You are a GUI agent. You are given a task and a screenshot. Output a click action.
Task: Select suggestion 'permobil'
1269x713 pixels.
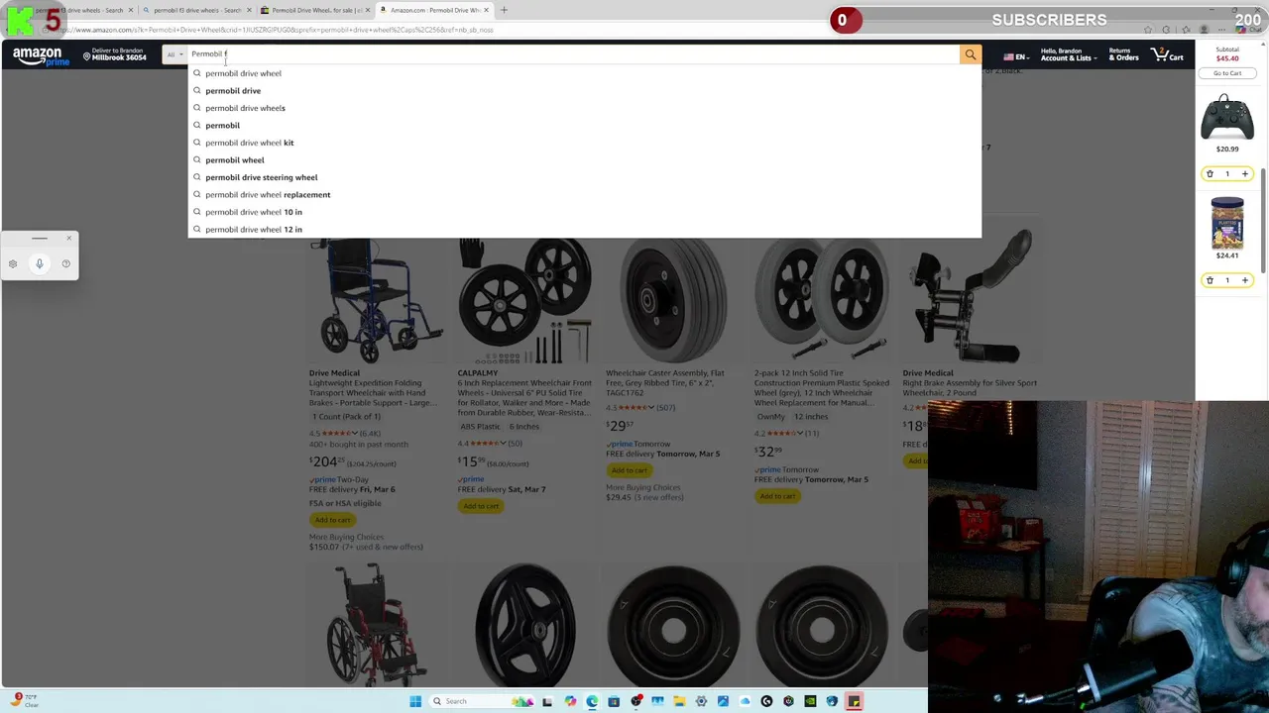click(x=585, y=126)
